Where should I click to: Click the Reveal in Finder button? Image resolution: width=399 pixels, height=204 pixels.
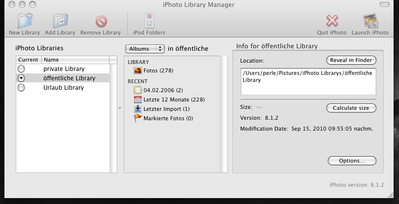pyautogui.click(x=351, y=60)
